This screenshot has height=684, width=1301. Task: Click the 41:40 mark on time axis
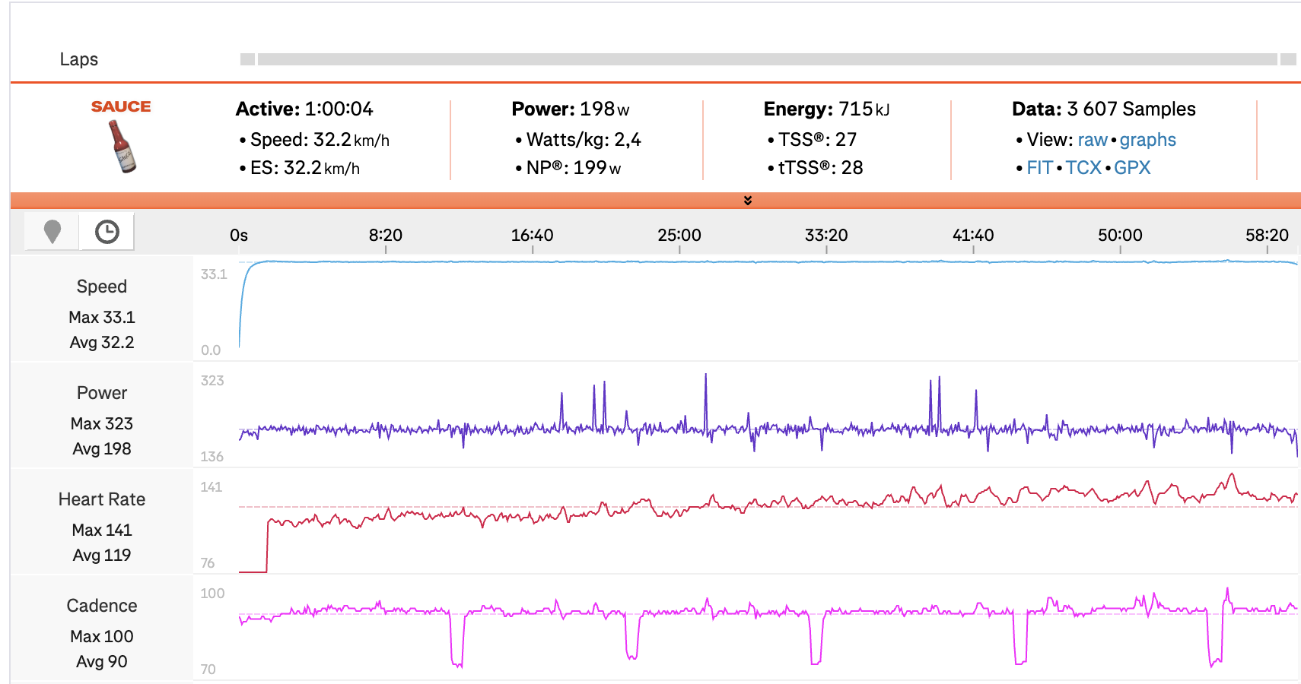[973, 236]
